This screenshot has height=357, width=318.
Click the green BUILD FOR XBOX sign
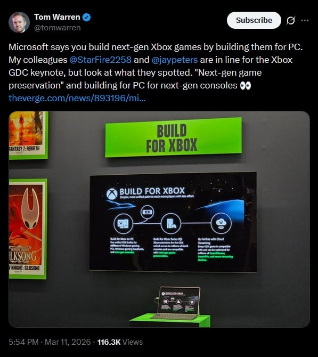[x=173, y=137]
